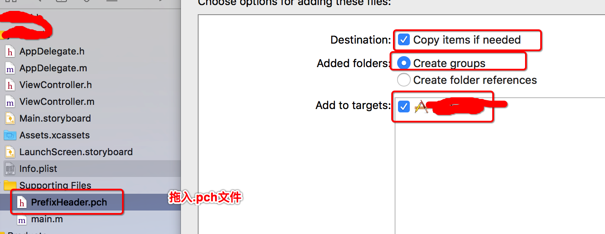The image size is (605, 234).
Task: Click the Info.plist file icon
Action: 10,169
